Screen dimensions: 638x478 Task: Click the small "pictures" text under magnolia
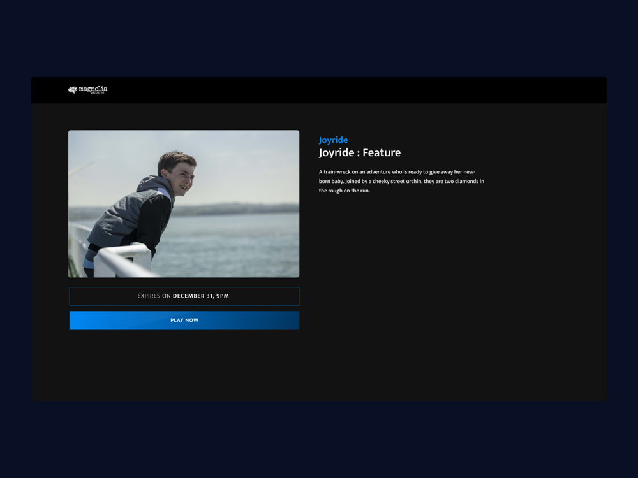pos(97,92)
